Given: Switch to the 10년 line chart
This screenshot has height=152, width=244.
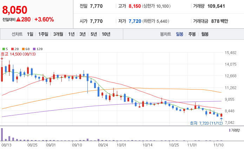Looking at the screenshot, I should 106,34.
